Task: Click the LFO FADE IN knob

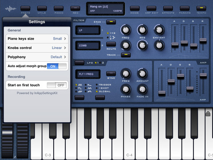Action: 142,89
